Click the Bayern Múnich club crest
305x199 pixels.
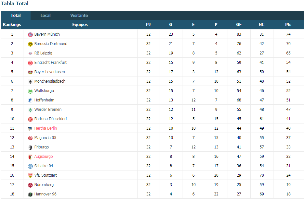30,35
